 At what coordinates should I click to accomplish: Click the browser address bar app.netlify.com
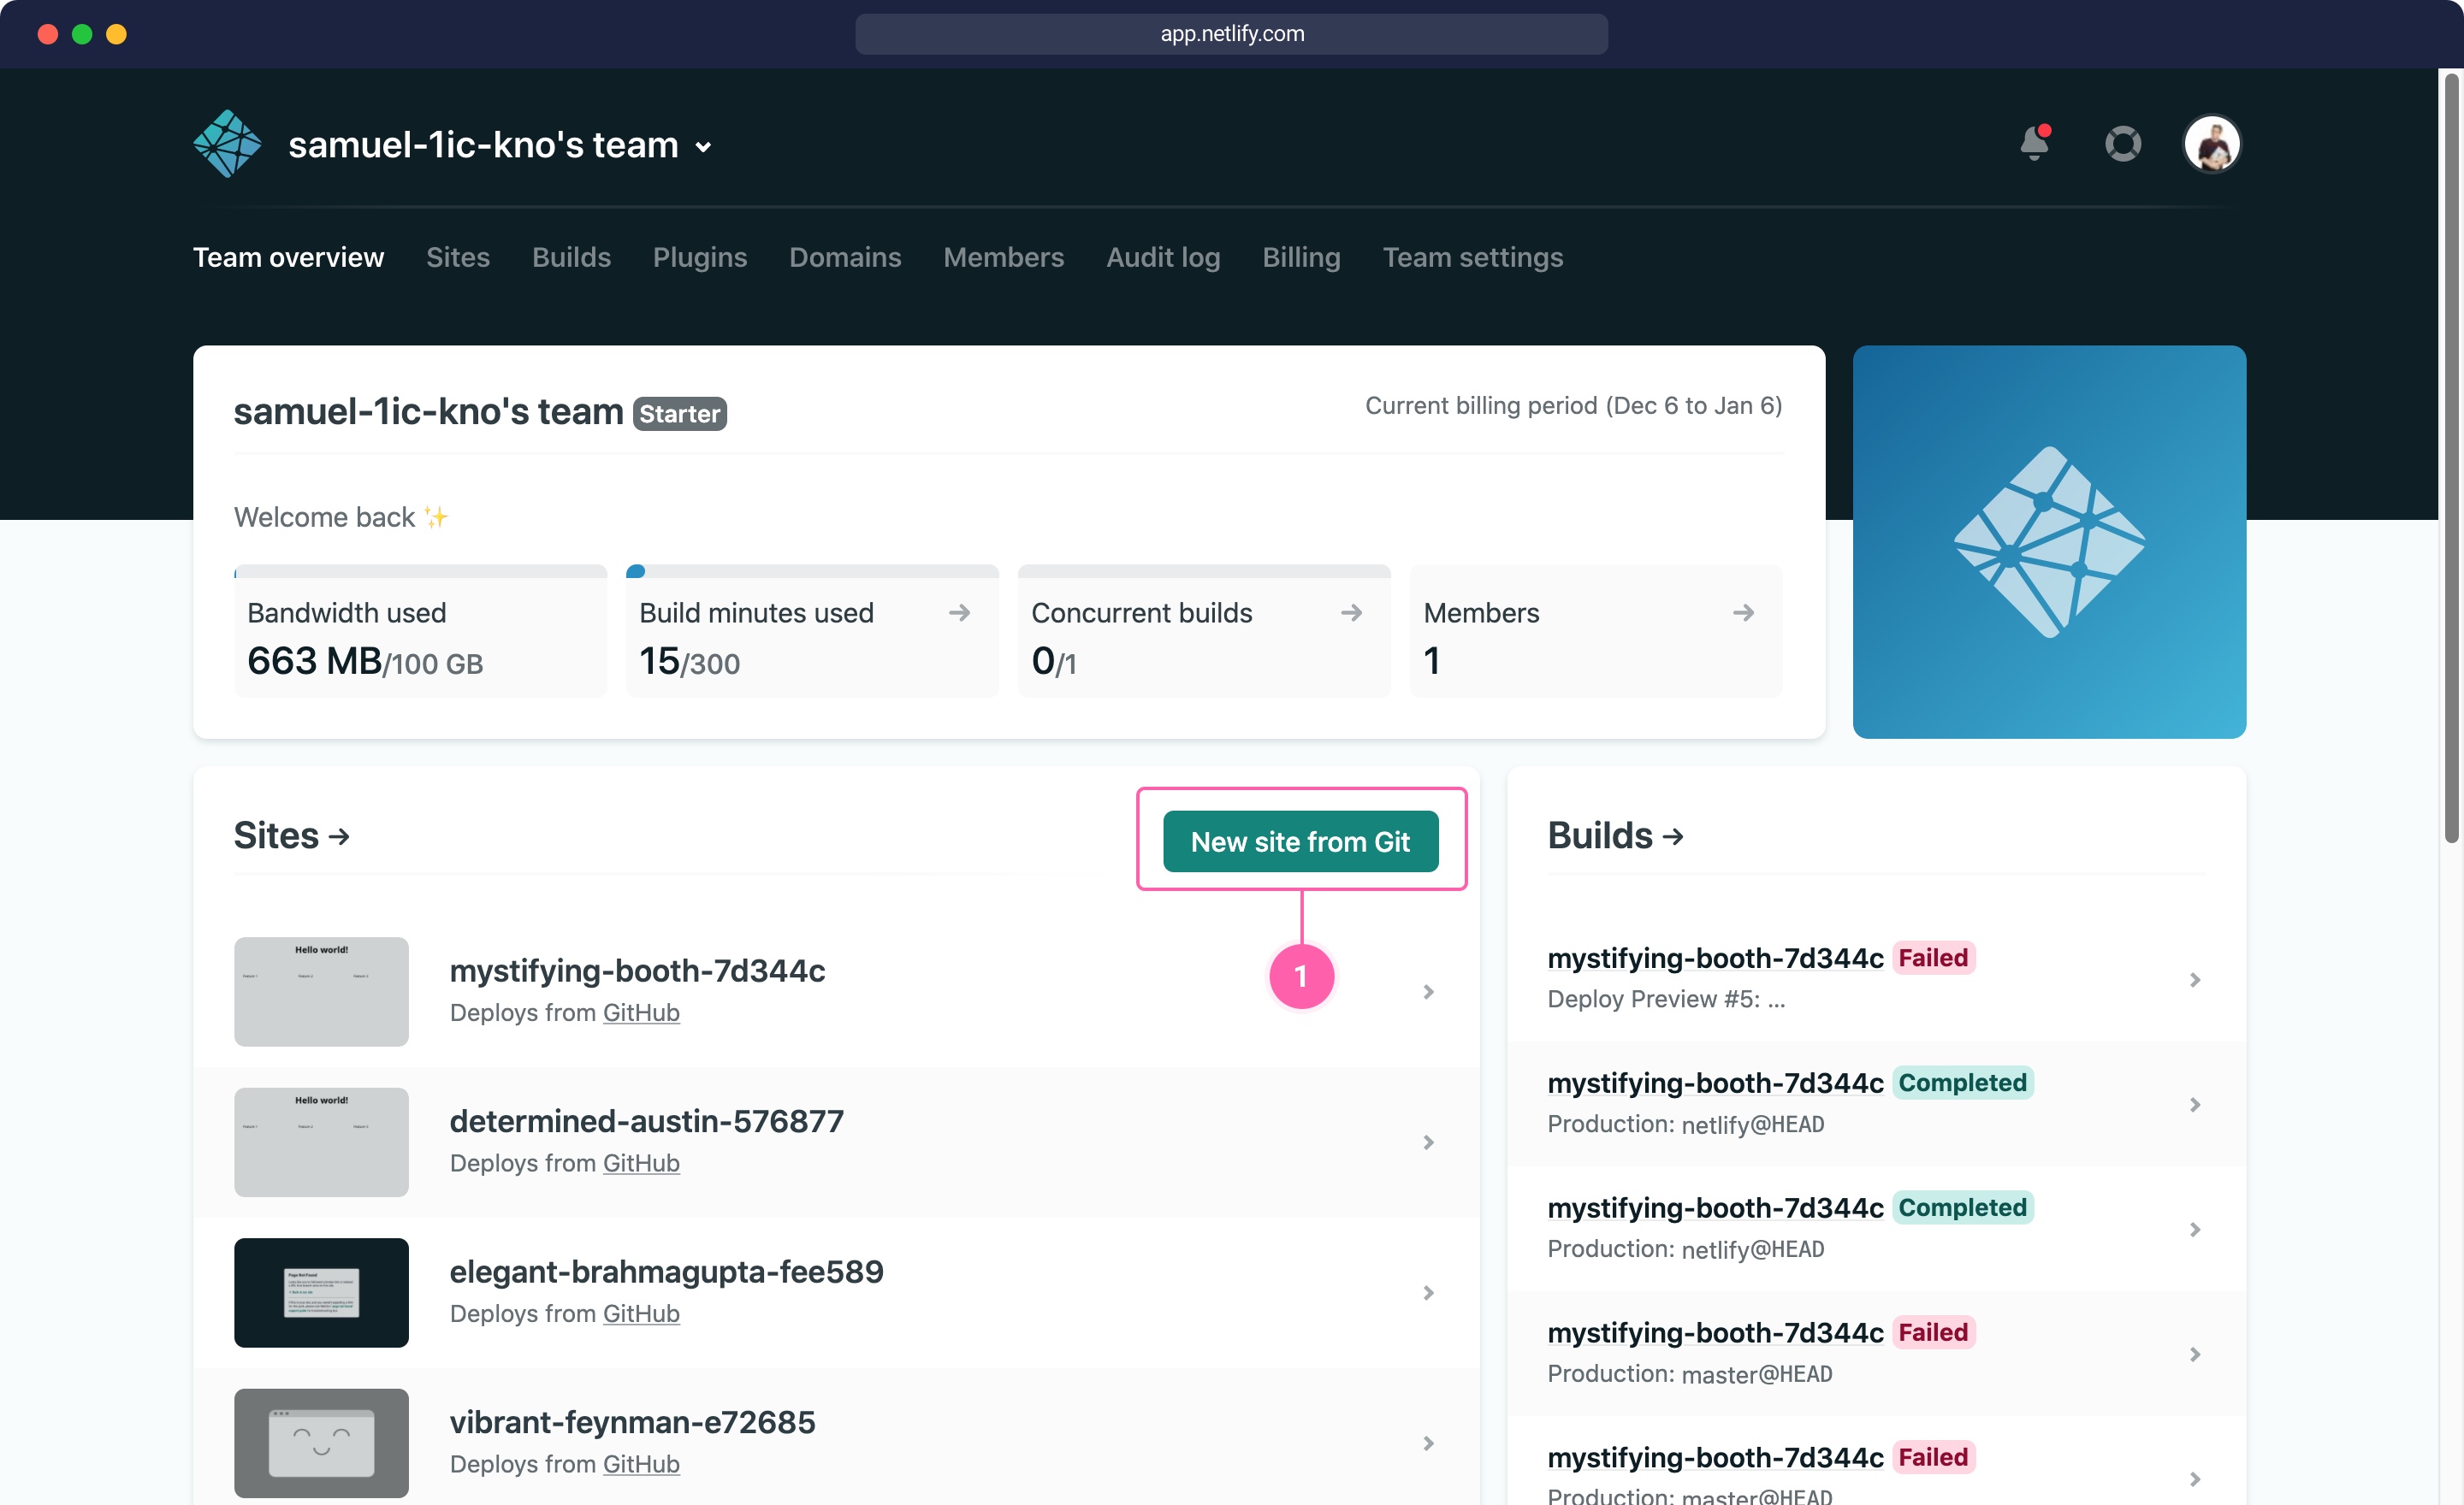(x=1231, y=33)
